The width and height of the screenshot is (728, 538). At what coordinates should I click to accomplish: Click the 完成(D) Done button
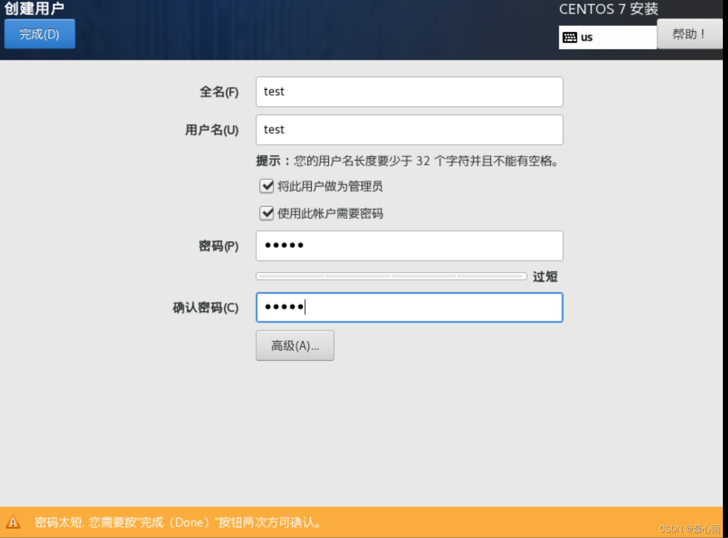pyautogui.click(x=40, y=34)
